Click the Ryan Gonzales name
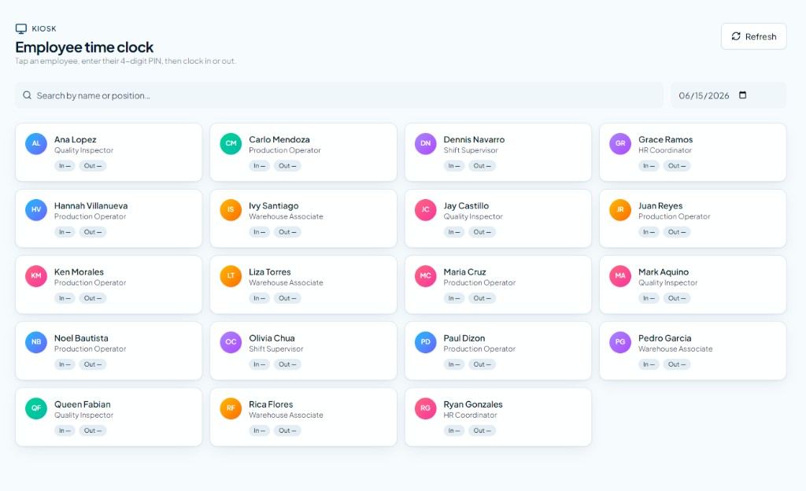This screenshot has width=806, height=491. 473,404
